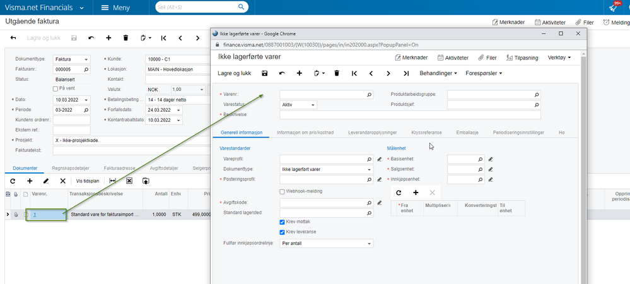Open search magnifier in Varenr. field
Image resolution: width=630 pixels, height=284 pixels.
pos(370,95)
